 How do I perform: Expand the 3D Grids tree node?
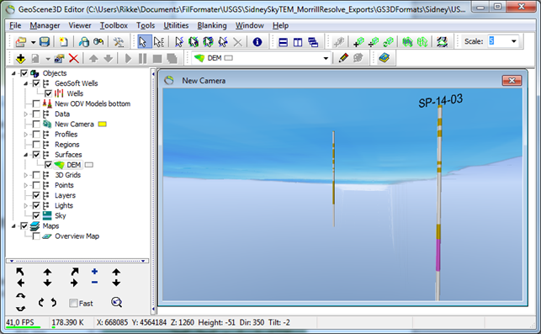point(25,175)
